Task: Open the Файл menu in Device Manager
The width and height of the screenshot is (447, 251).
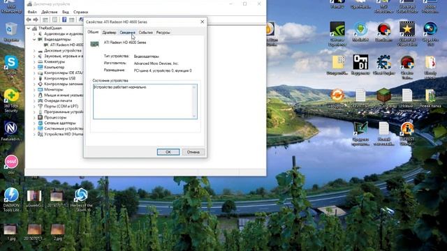Action: point(32,12)
